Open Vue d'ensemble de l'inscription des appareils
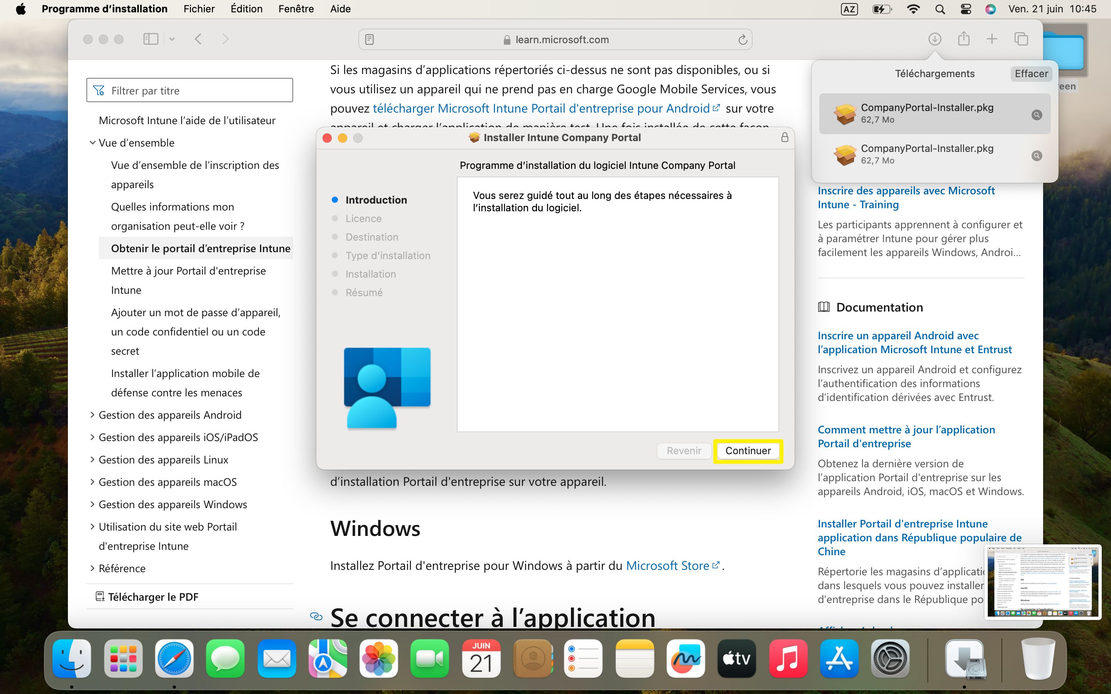The height and width of the screenshot is (694, 1111). point(195,174)
